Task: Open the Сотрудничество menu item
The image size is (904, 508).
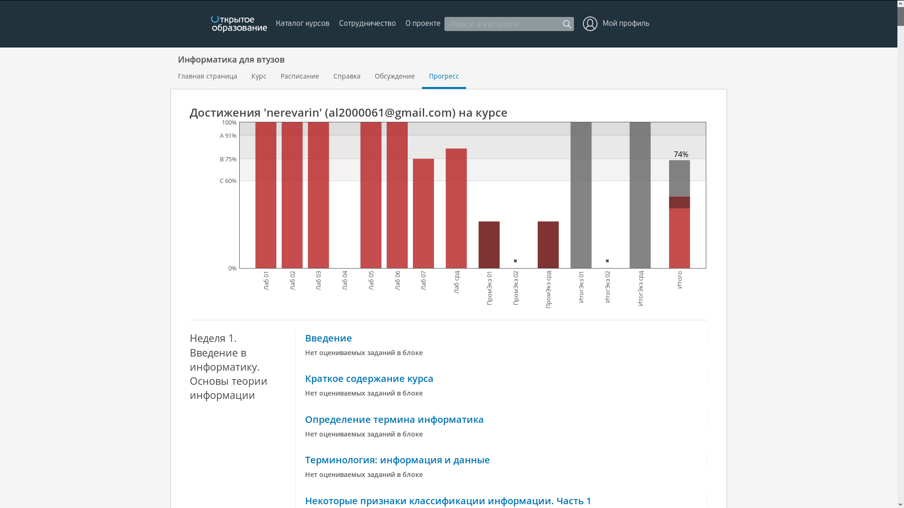Action: pos(367,24)
